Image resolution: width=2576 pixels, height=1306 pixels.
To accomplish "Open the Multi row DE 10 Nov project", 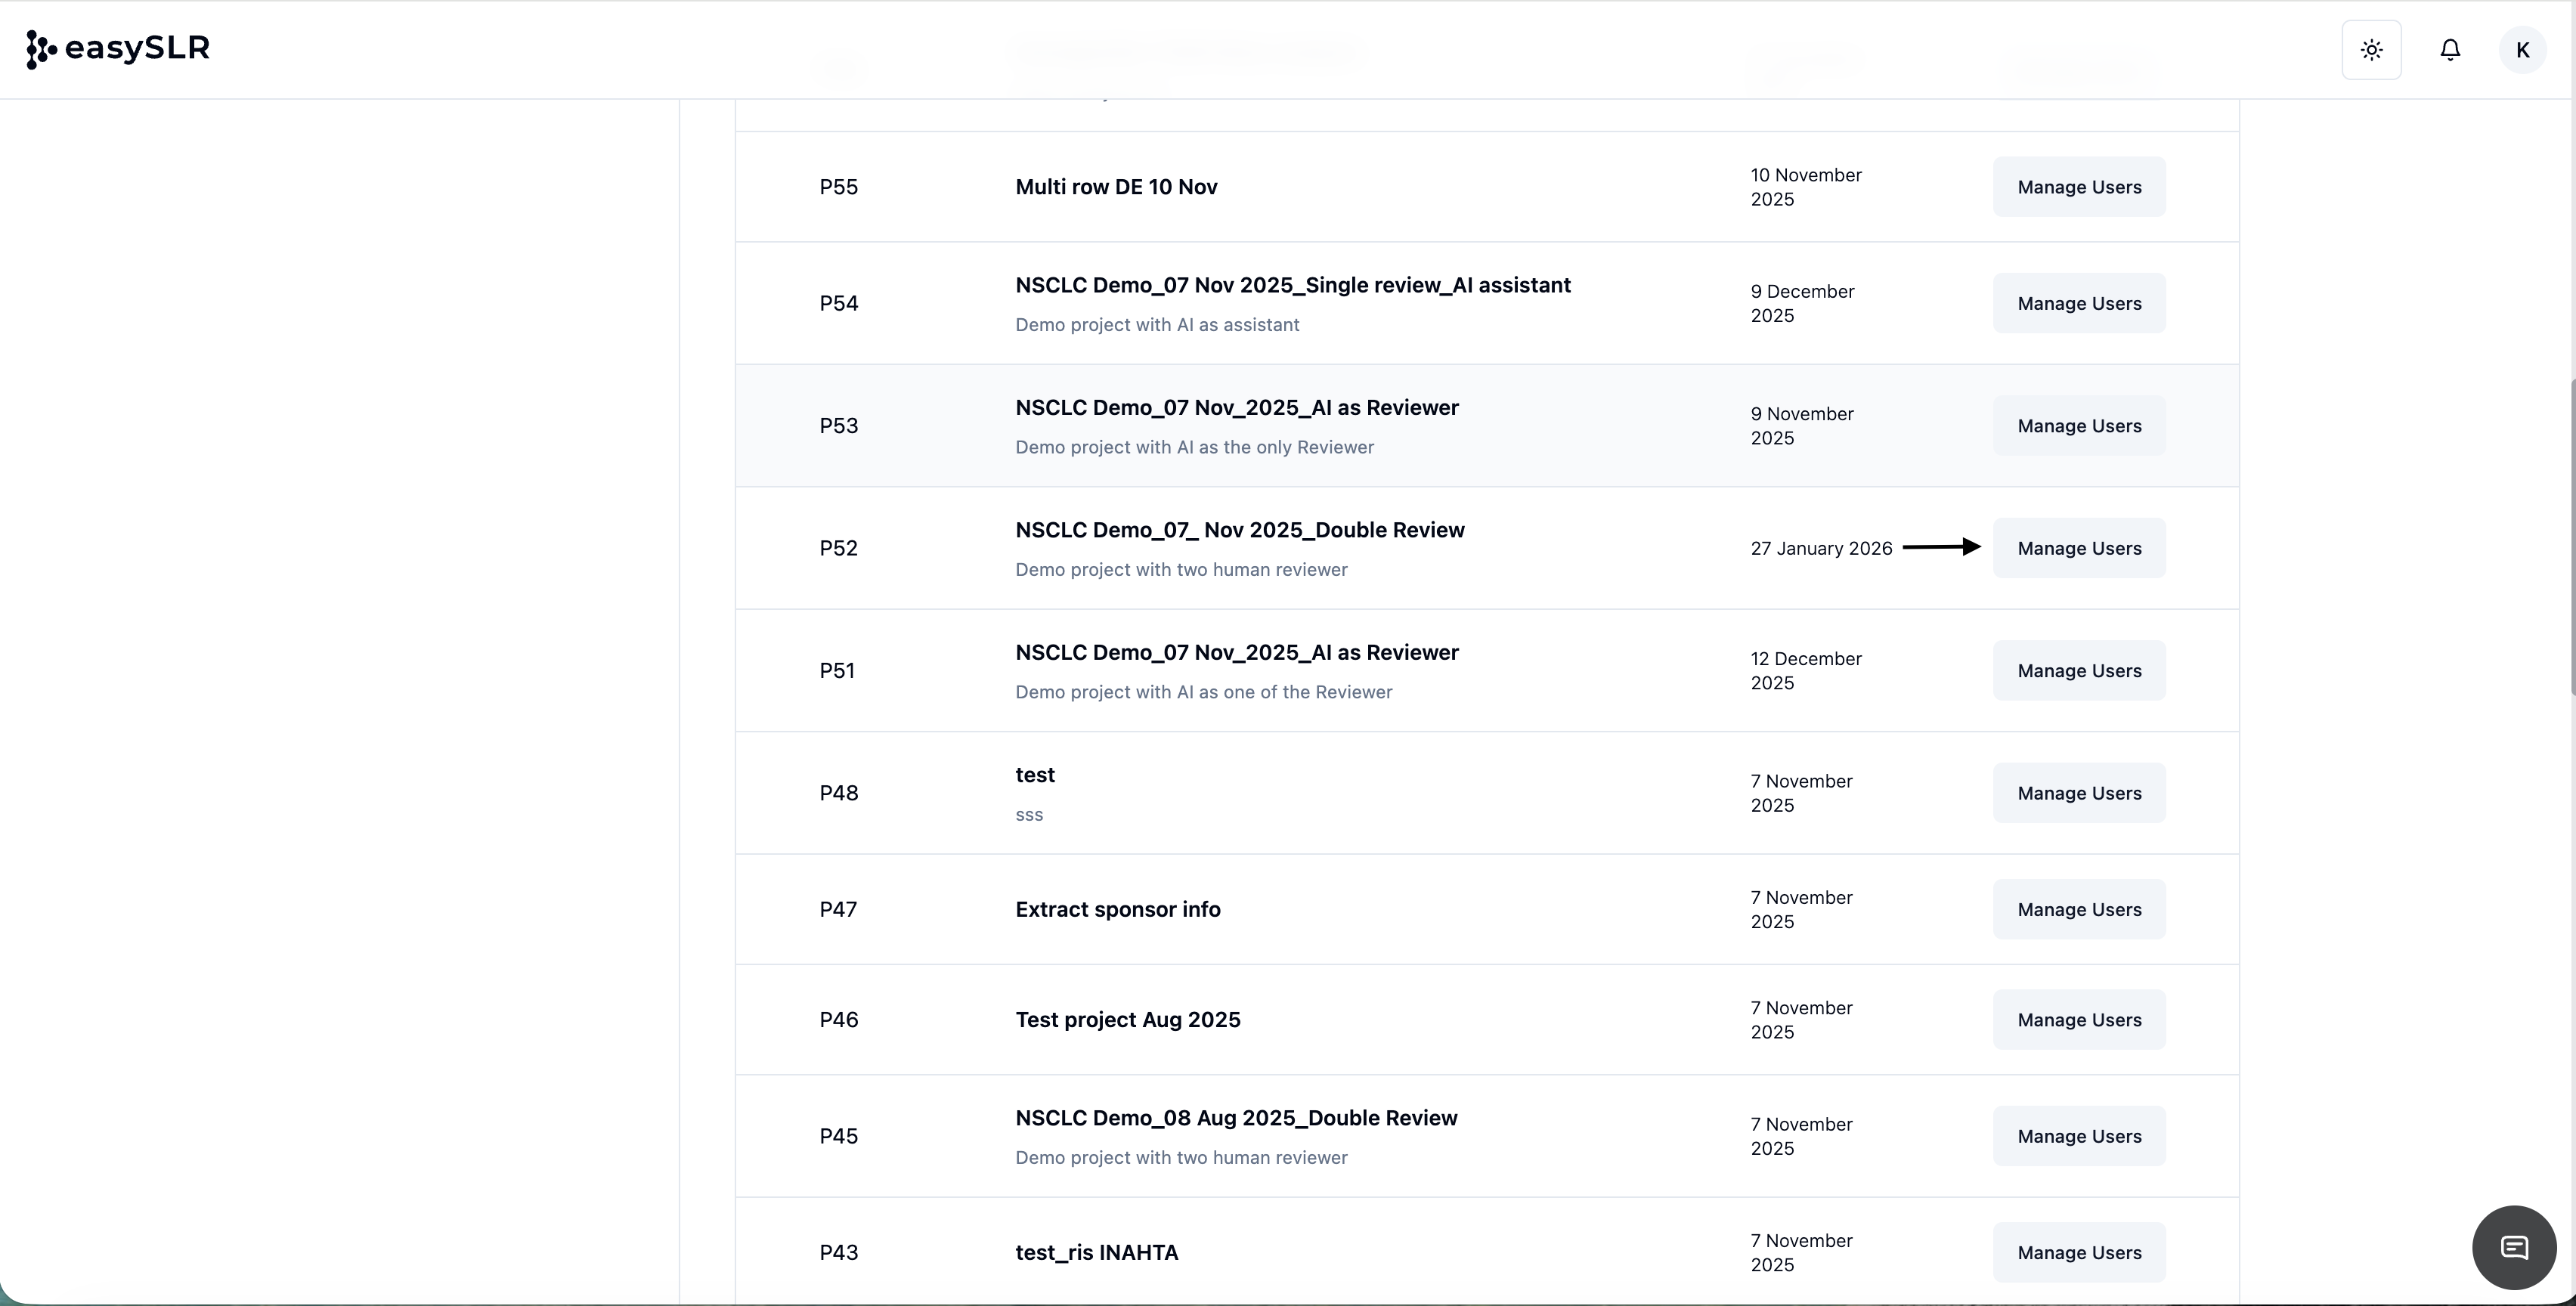I will [x=1116, y=187].
